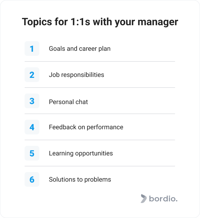The height and width of the screenshot is (218, 200).
Task: Click the number 5 badge
Action: (32, 153)
